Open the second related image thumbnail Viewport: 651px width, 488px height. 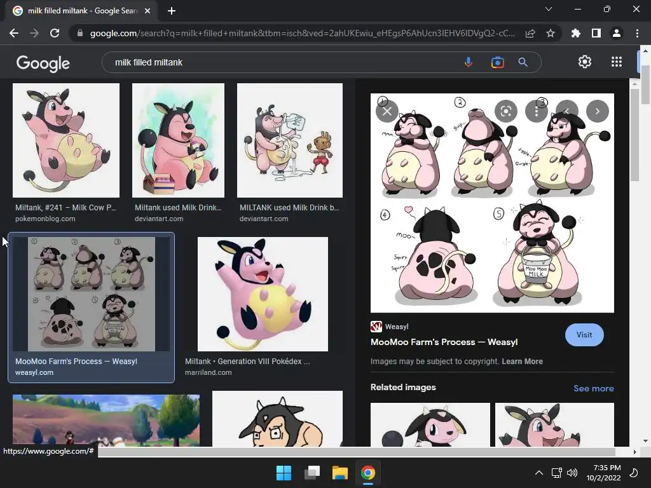(554, 424)
